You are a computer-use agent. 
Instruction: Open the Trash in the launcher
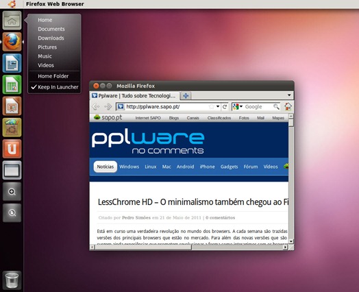tap(12, 280)
